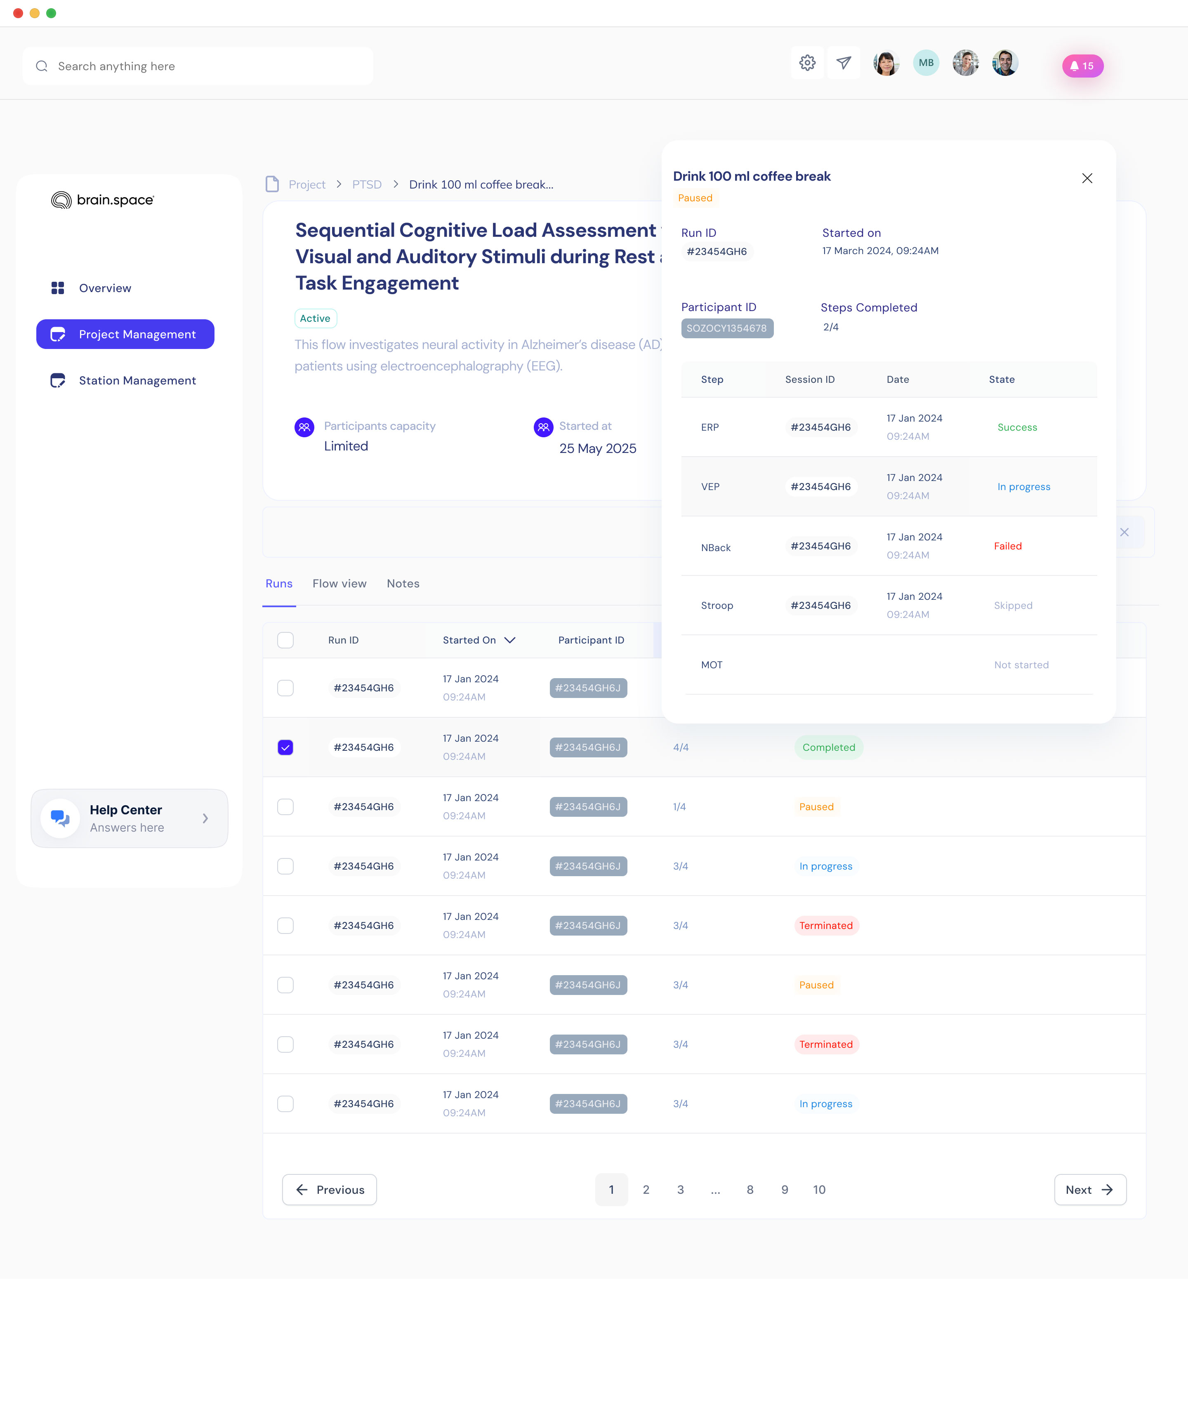This screenshot has width=1188, height=1405.
Task: Click the Search anything here field
Action: (x=197, y=66)
